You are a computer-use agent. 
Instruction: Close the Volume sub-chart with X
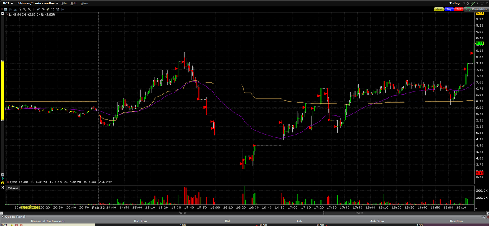point(2,188)
